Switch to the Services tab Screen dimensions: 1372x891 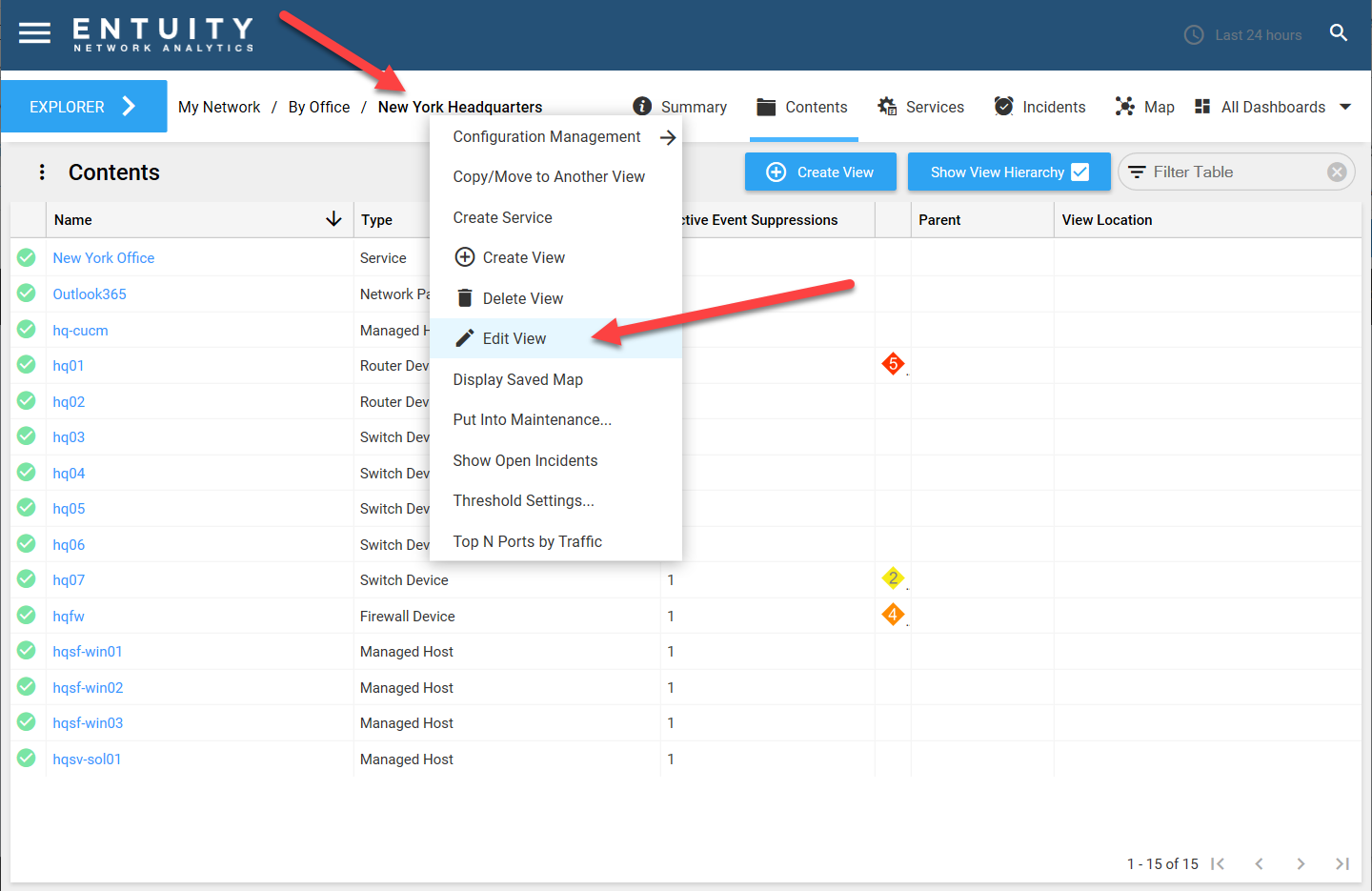921,107
